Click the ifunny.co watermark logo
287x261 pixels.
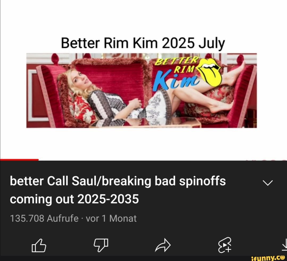point(268,258)
